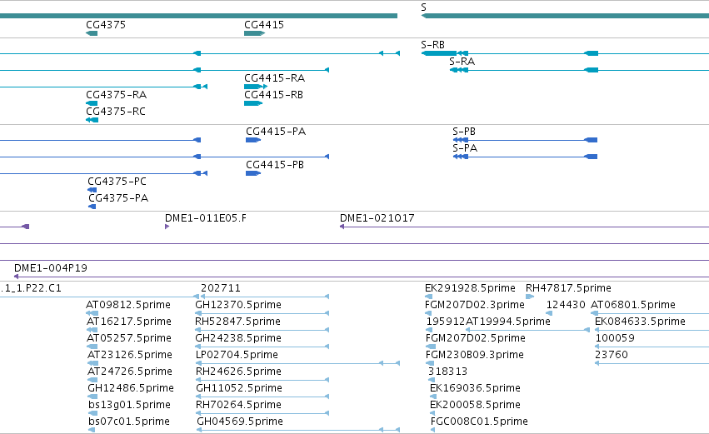Open transcript S-RB label

click(432, 45)
